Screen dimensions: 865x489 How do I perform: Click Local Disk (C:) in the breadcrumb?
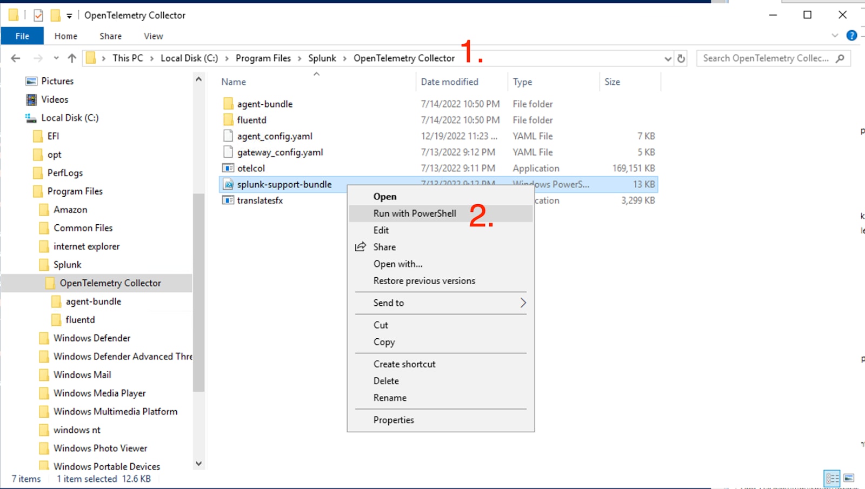coord(189,58)
